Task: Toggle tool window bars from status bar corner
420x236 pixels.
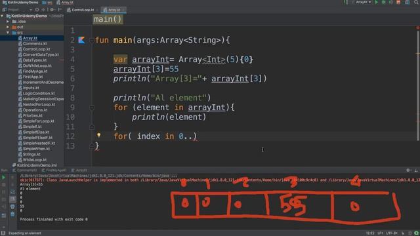Action: (x=3, y=233)
